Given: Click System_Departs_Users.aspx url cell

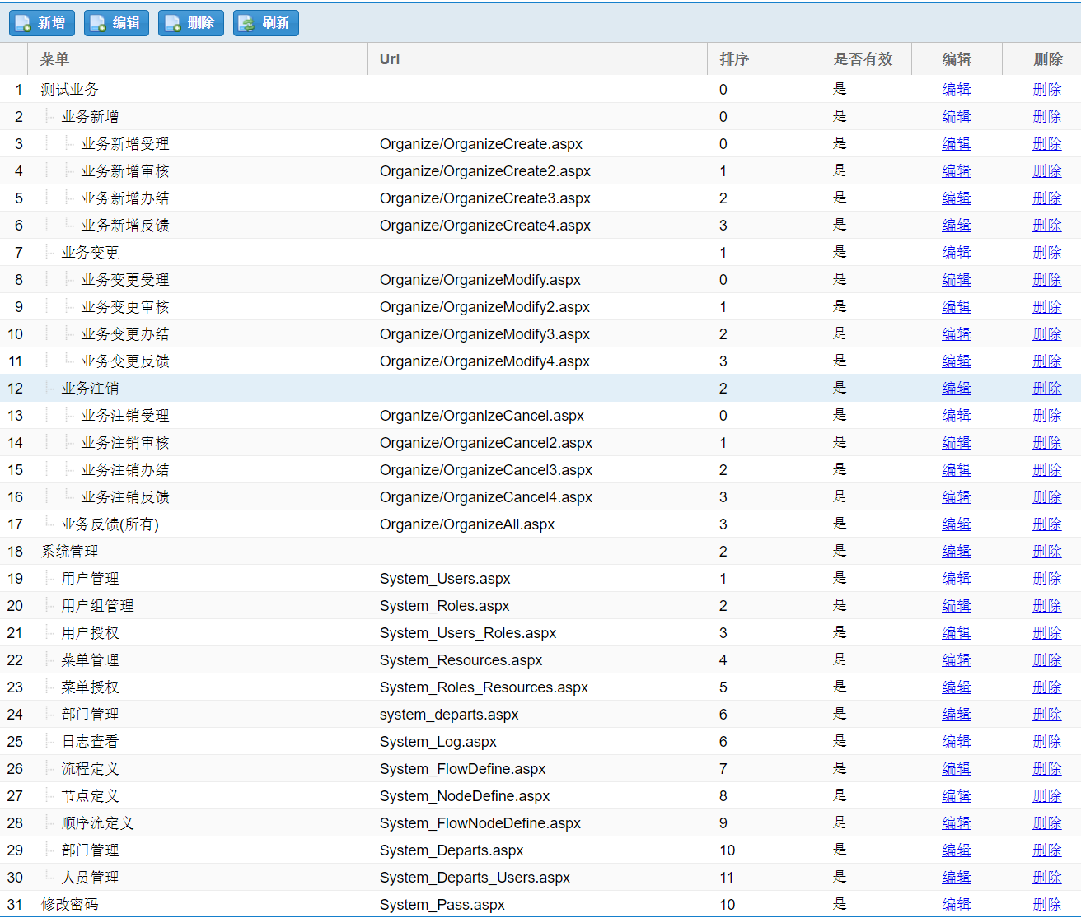Looking at the screenshot, I should 475,878.
